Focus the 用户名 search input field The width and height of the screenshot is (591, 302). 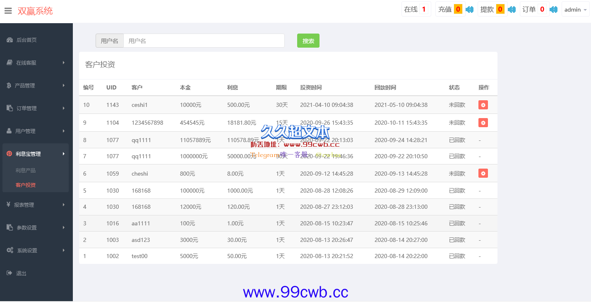click(204, 41)
